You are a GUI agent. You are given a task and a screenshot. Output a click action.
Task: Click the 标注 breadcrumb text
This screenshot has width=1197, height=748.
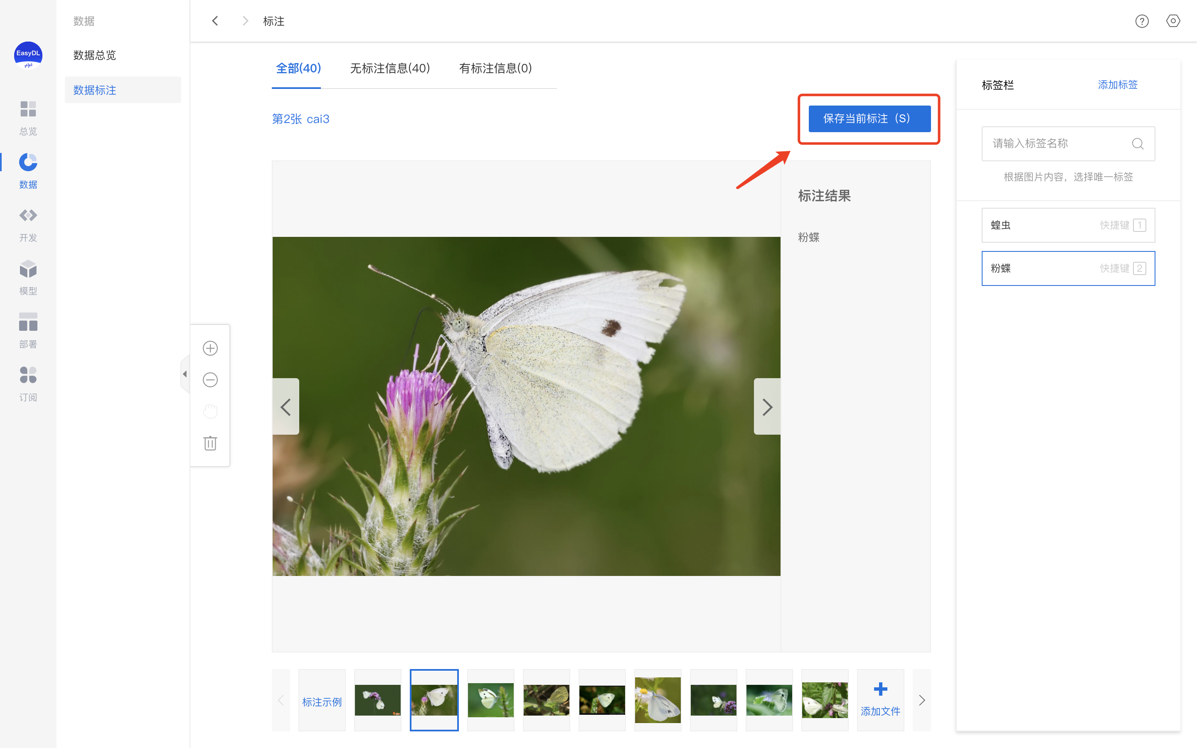coord(273,21)
